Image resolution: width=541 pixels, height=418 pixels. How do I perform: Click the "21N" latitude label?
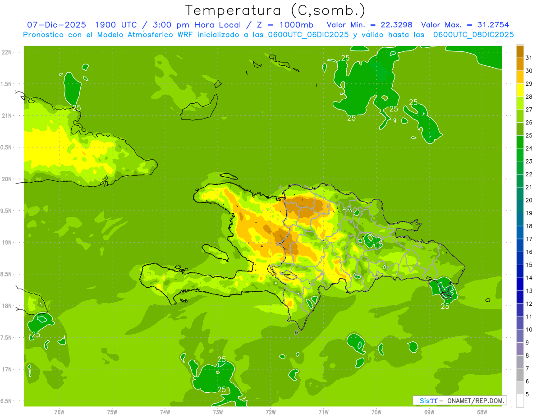(6, 115)
